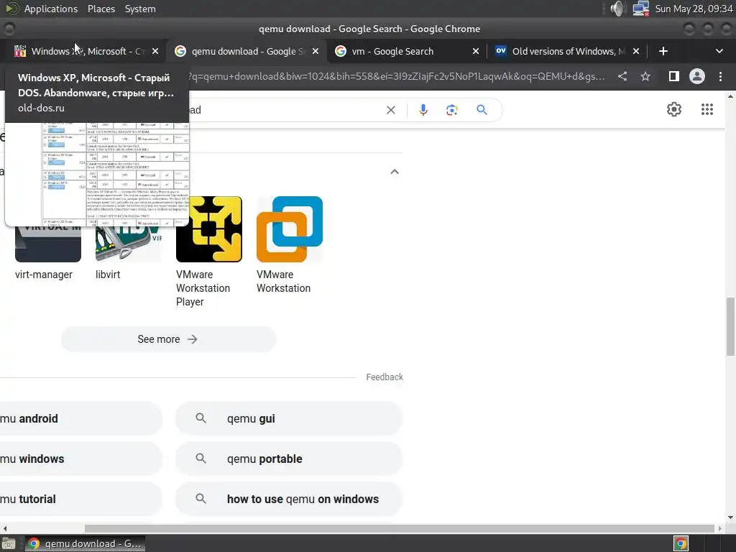This screenshot has width=736, height=552.
Task: Select the qemu tutorial related search
Action: [81, 499]
